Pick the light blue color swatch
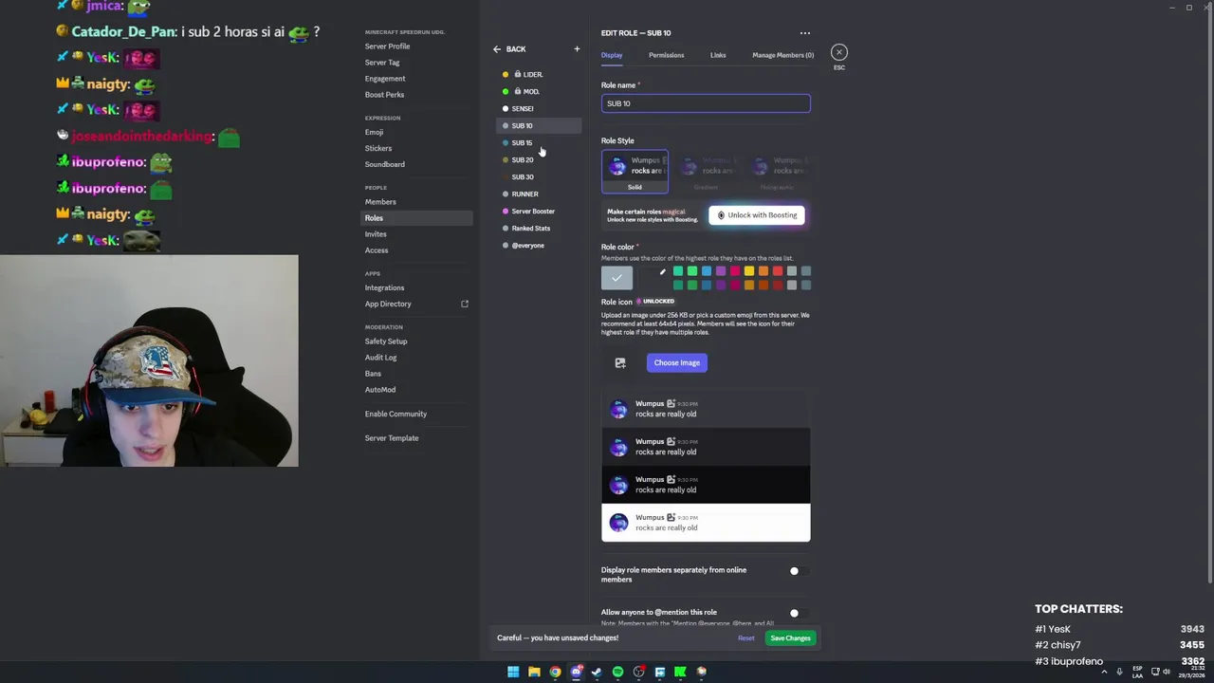1214x683 pixels. [x=707, y=271]
